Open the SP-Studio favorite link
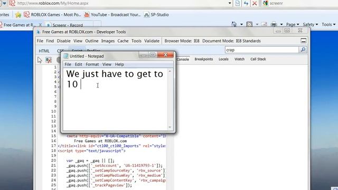The height and width of the screenshot is (190, 338). pyautogui.click(x=156, y=15)
